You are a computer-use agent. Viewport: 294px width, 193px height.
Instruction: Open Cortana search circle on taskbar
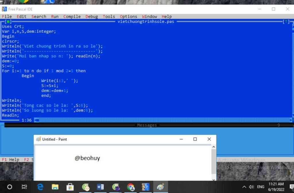pos(9,187)
